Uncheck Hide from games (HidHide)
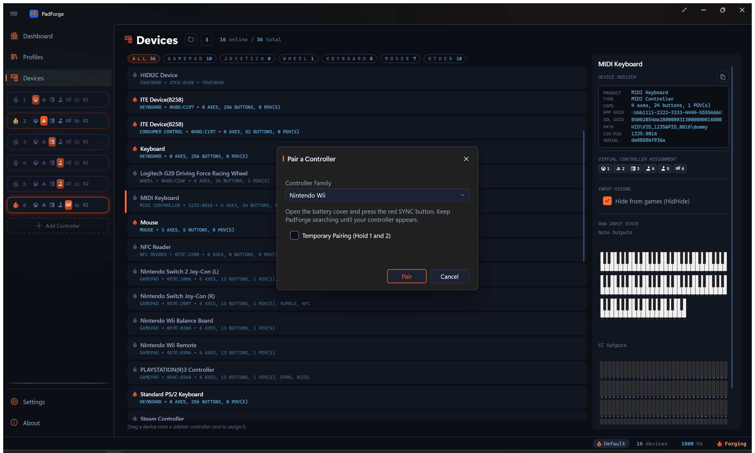The width and height of the screenshot is (755, 453). (607, 201)
